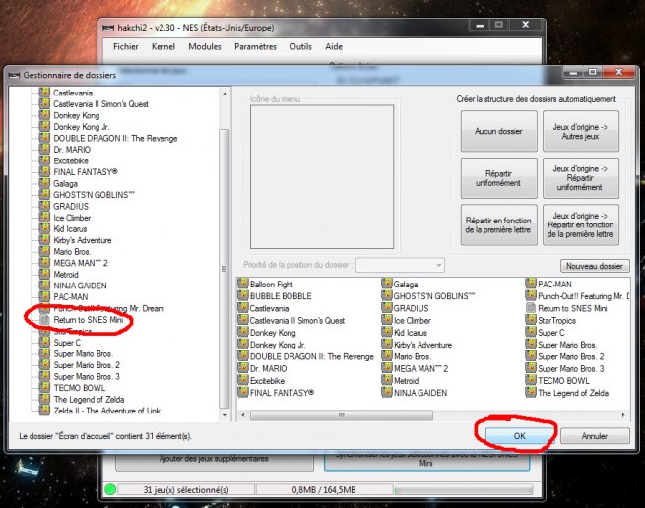Click the tree scrollbar down arrow
This screenshot has width=645, height=508.
[225, 415]
